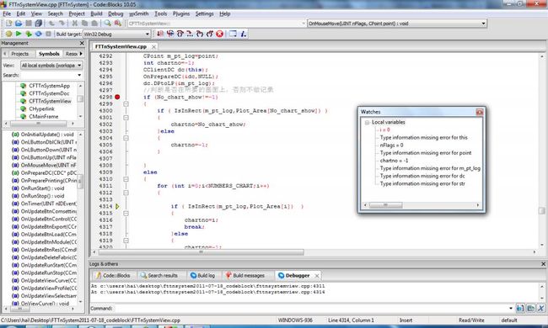The image size is (548, 328).
Task: Copy selection using toolbar icon
Action: tap(84, 24)
